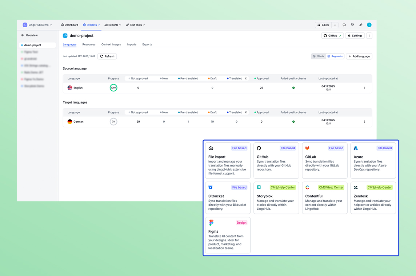Open the shopping cart icon

coord(352,25)
